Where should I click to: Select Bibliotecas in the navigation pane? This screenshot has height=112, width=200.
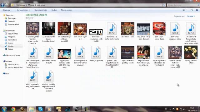pyautogui.click(x=10, y=30)
